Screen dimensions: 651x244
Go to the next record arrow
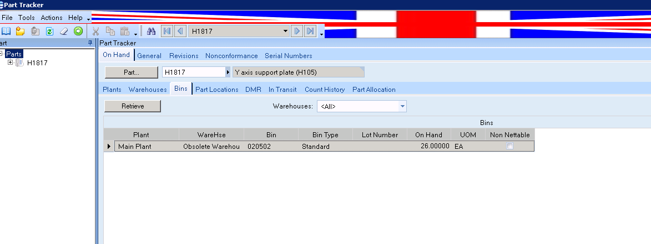tap(297, 31)
